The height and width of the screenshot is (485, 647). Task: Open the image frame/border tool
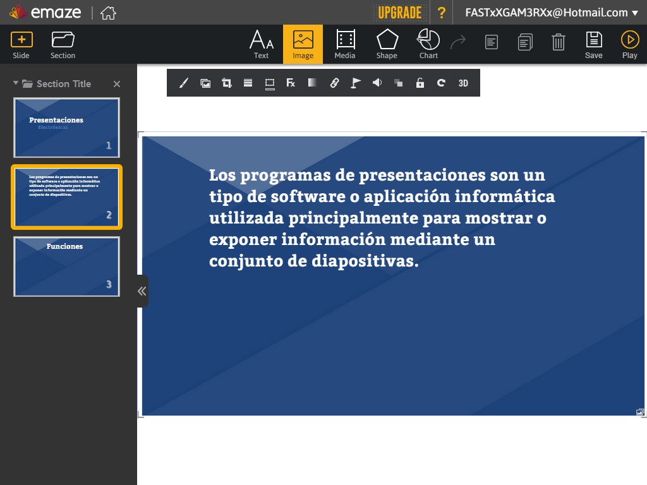(x=270, y=82)
